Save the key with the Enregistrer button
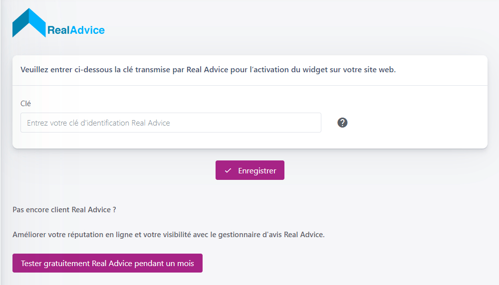This screenshot has height=285, width=499. pos(250,170)
